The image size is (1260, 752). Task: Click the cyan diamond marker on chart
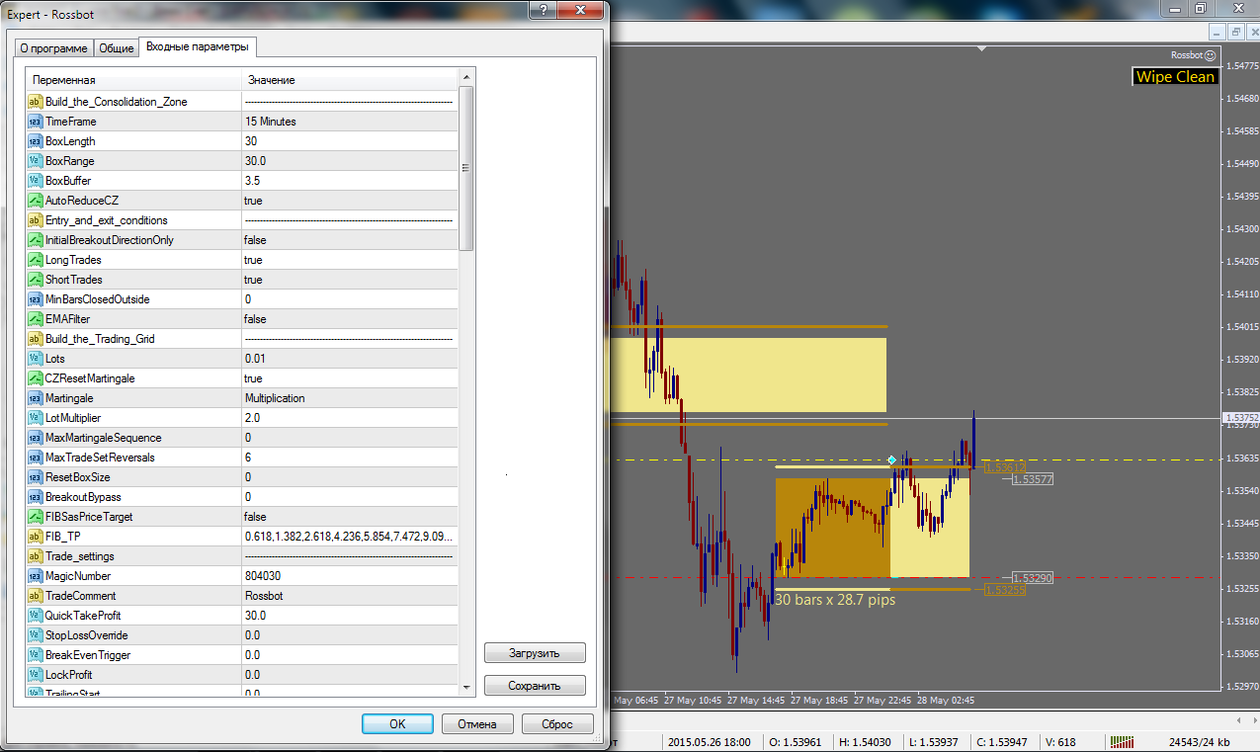[x=891, y=460]
